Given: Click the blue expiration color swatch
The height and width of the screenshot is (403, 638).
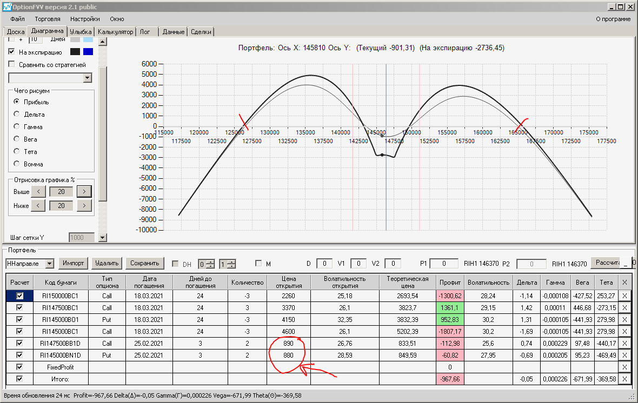Looking at the screenshot, I should pyautogui.click(x=88, y=52).
